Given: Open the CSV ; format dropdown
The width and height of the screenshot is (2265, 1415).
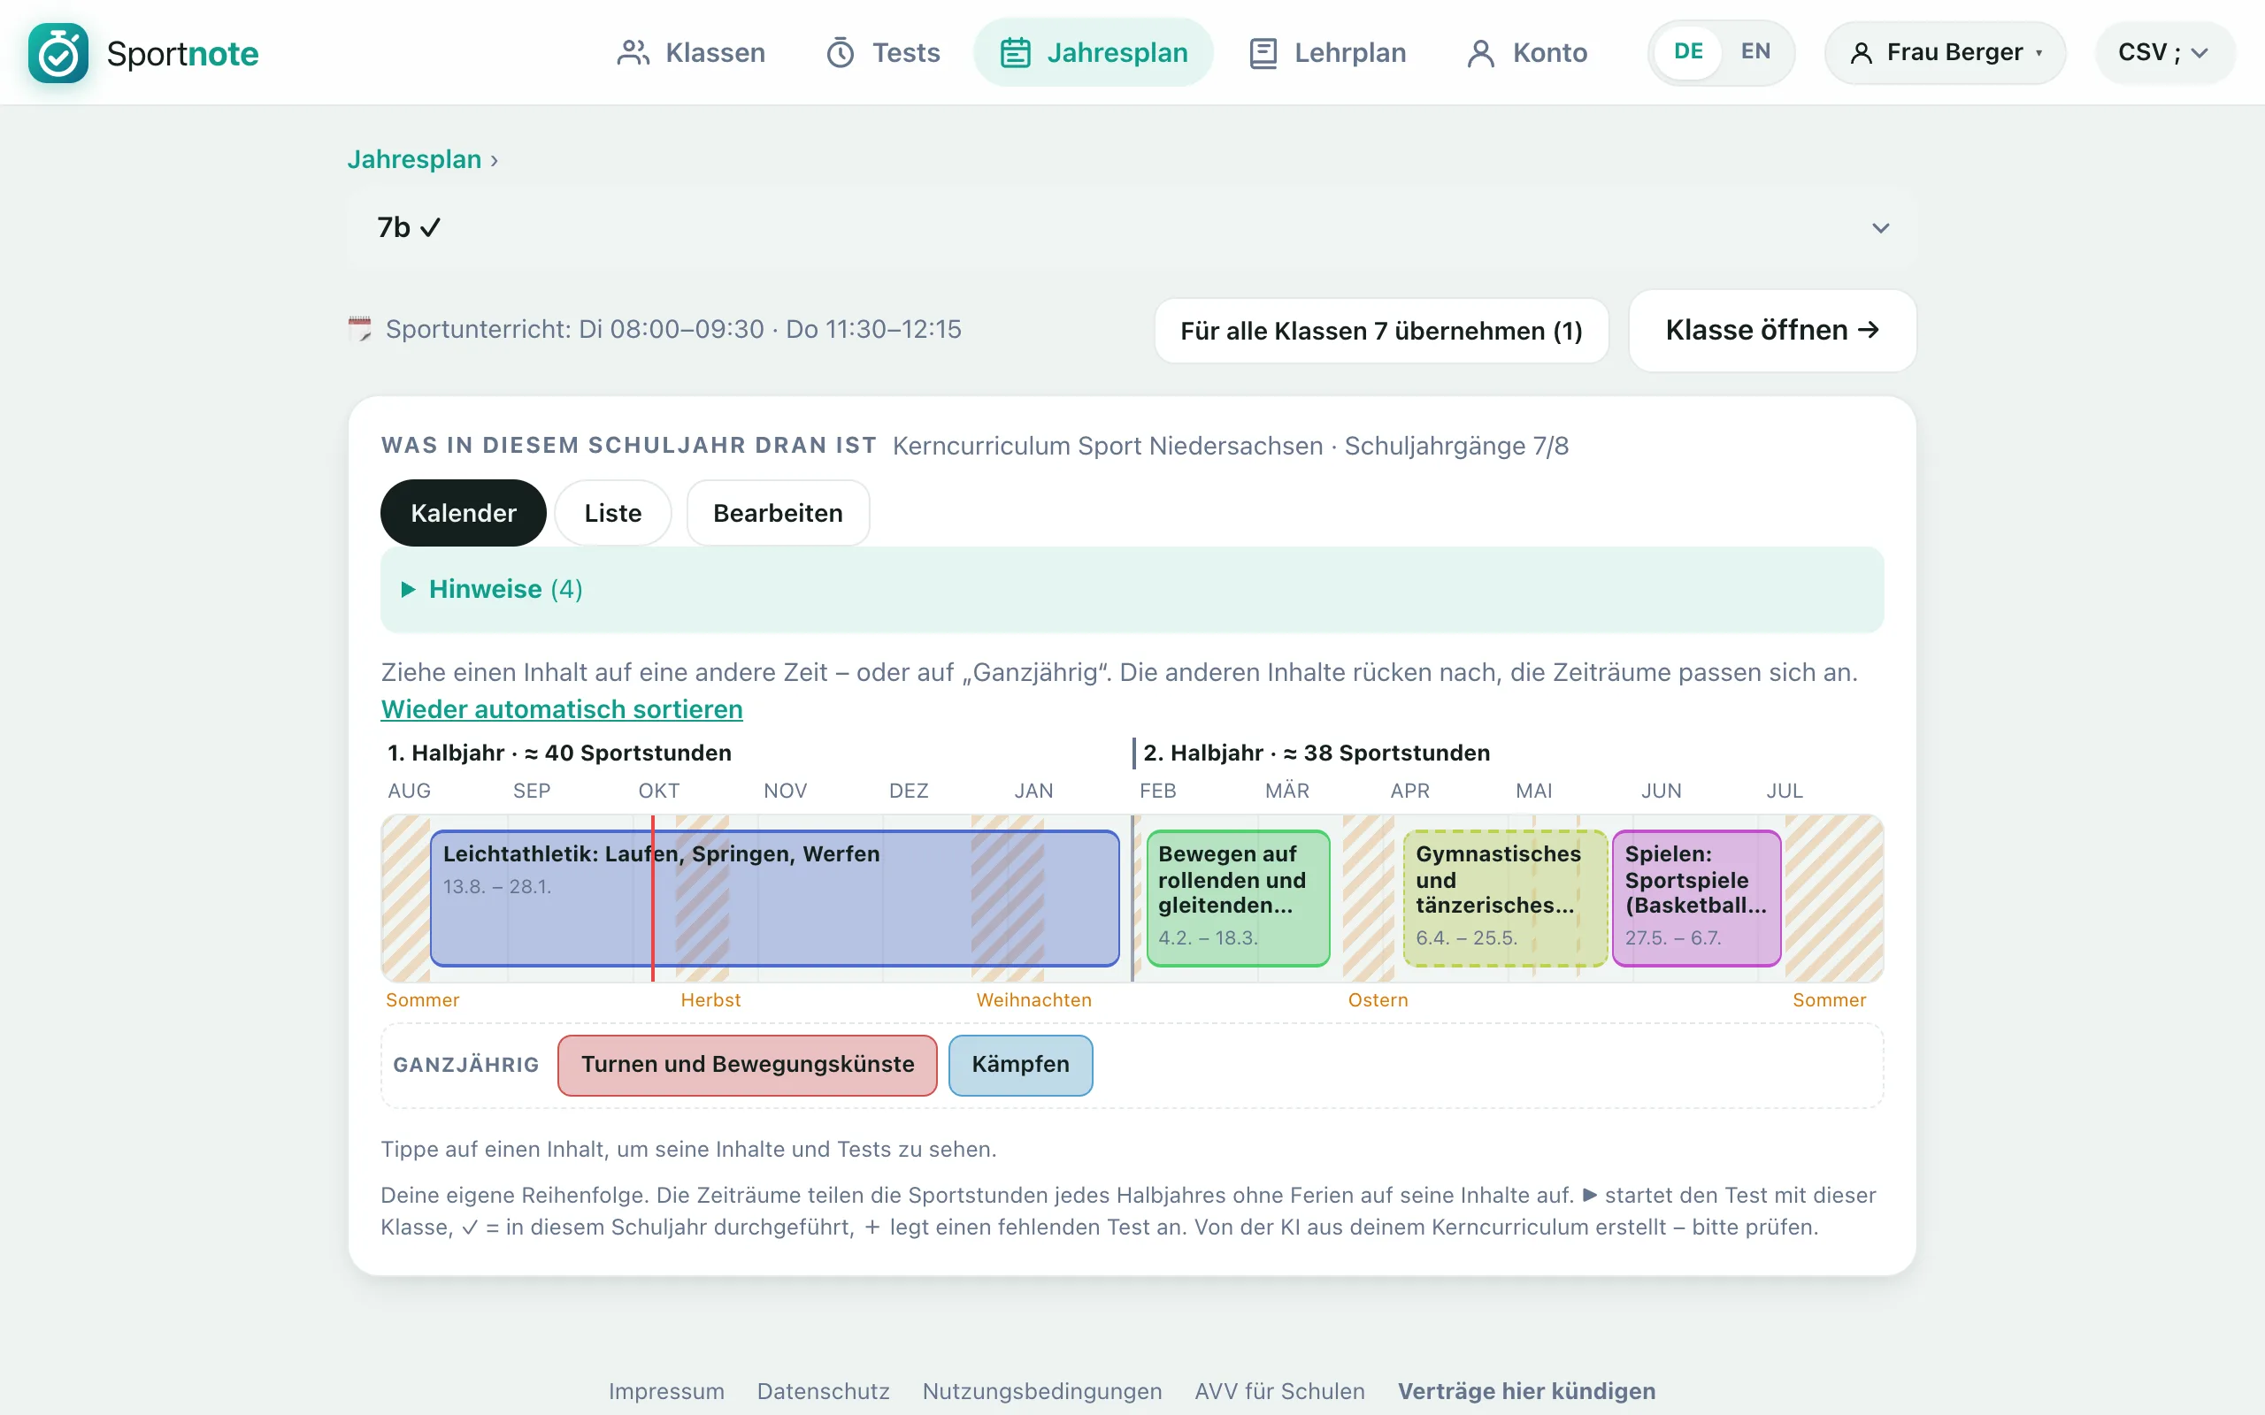Looking at the screenshot, I should 2164,52.
